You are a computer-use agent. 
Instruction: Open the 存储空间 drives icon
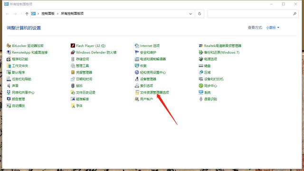click(73, 59)
